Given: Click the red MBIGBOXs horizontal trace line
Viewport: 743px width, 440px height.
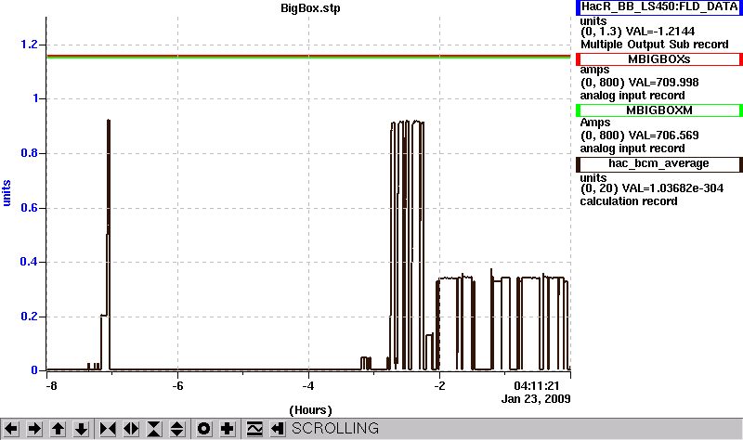Looking at the screenshot, I should pyautogui.click(x=308, y=56).
